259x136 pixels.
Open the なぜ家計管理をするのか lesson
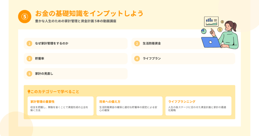click(x=75, y=43)
